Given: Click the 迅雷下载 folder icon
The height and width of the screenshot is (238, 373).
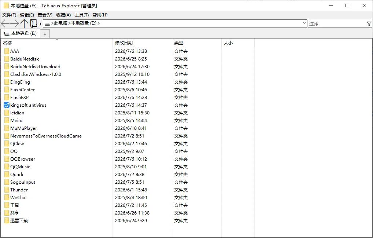Looking at the screenshot, I should tap(7, 220).
